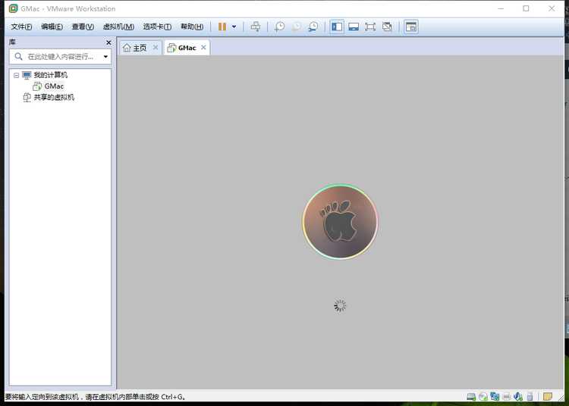Click the CD/DVD drive status icon
Screen dimensions: 569x406
pyautogui.click(x=483, y=397)
